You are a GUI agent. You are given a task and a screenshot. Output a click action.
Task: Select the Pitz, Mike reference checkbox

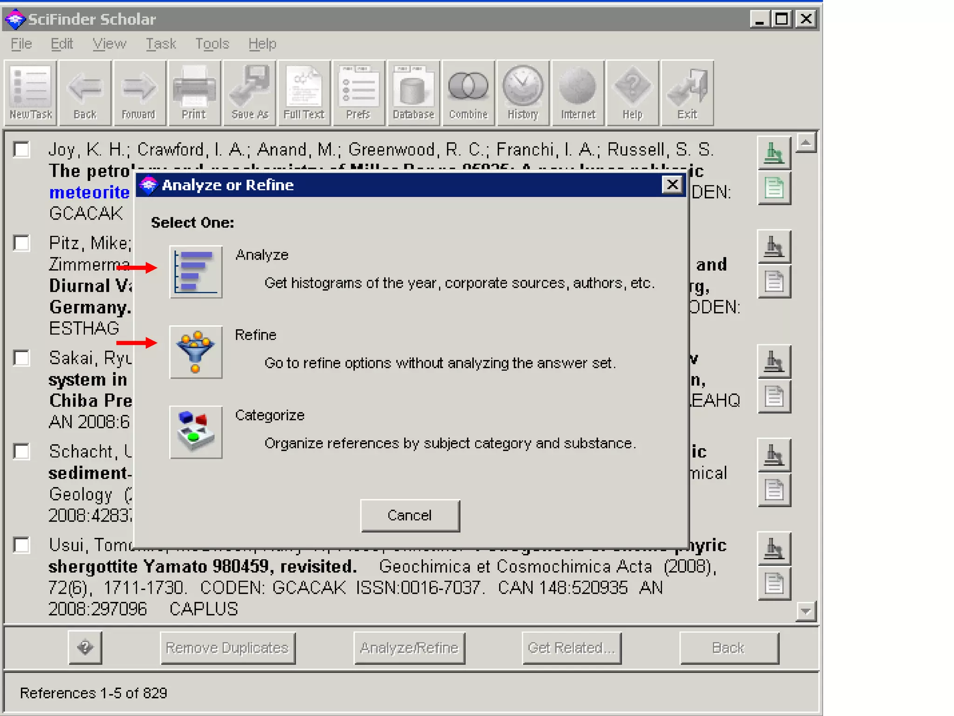click(x=21, y=243)
